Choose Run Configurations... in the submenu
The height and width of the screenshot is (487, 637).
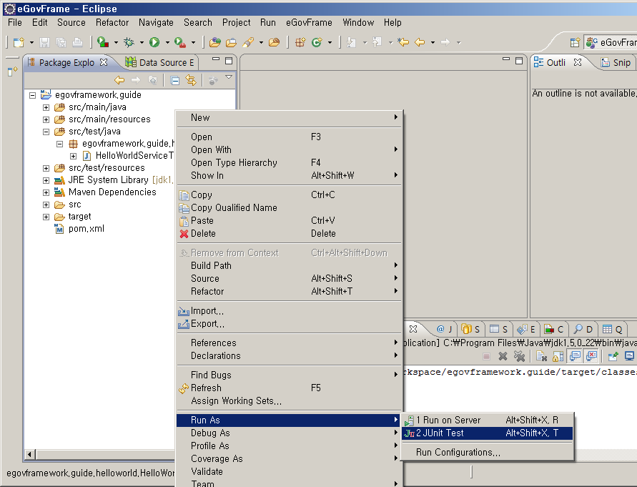(458, 452)
